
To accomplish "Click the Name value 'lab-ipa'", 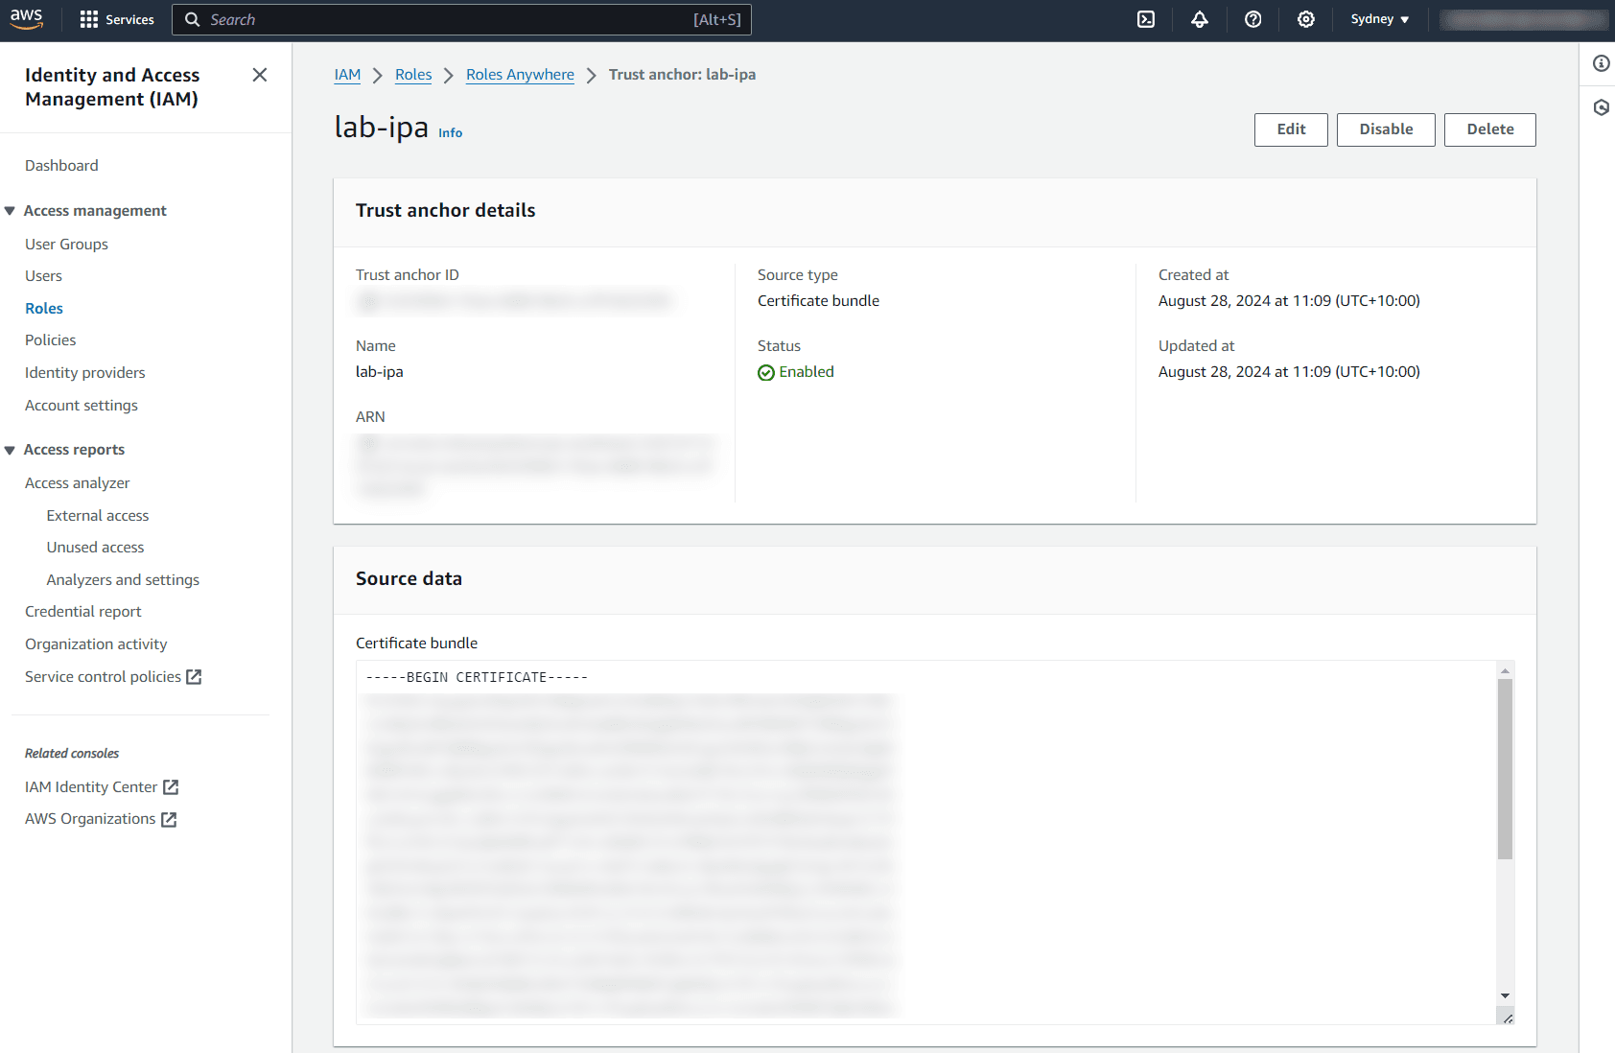I will click(x=380, y=372).
